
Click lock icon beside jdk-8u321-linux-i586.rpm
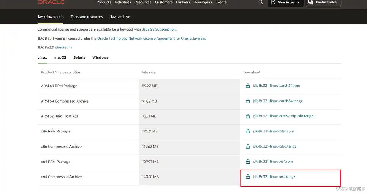point(248,131)
